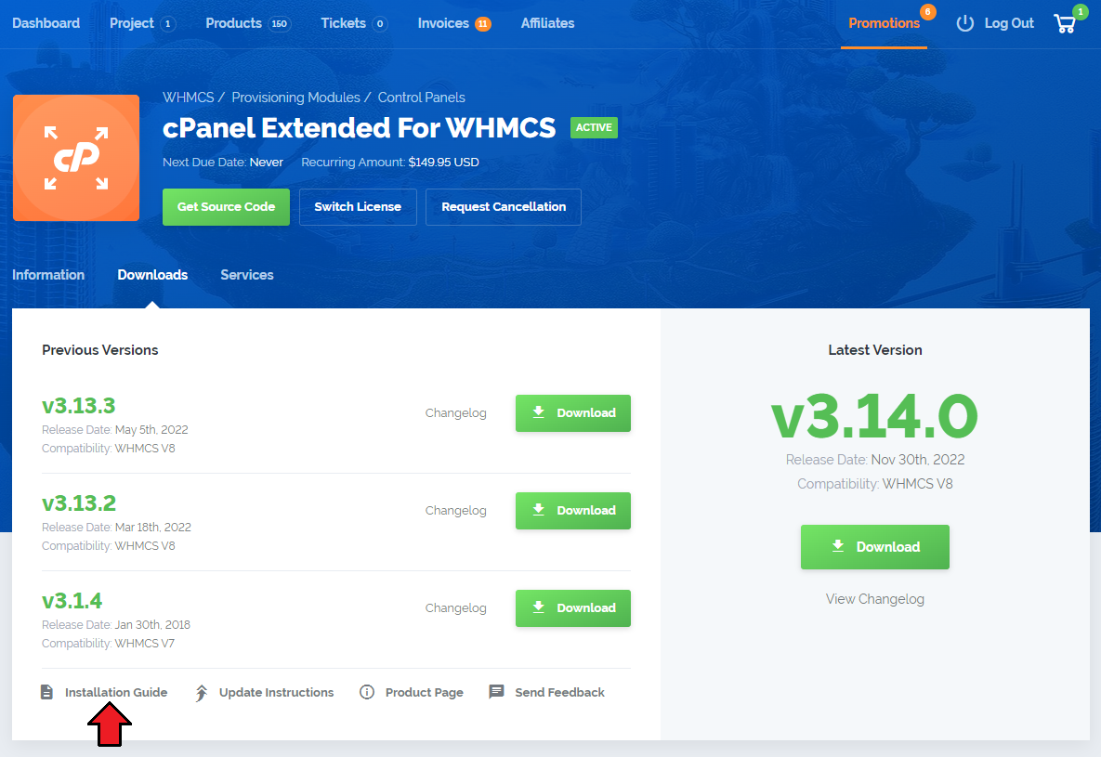
Task: Open the Affiliates page
Action: coord(547,23)
